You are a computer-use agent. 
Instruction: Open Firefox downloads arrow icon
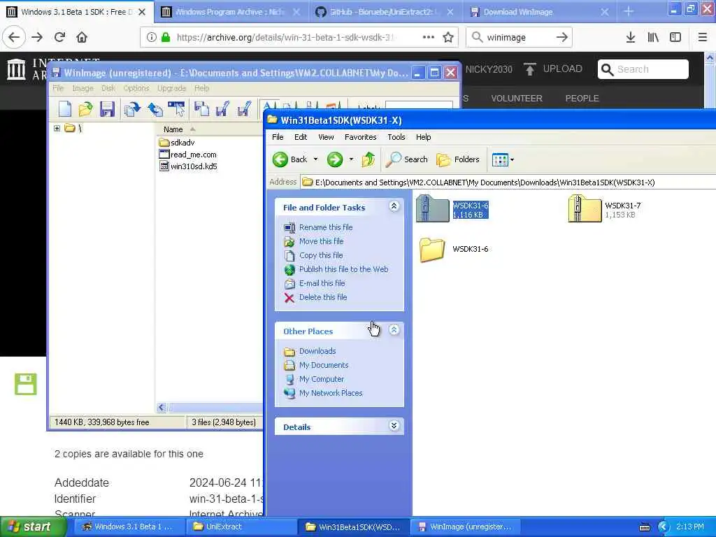(x=631, y=37)
